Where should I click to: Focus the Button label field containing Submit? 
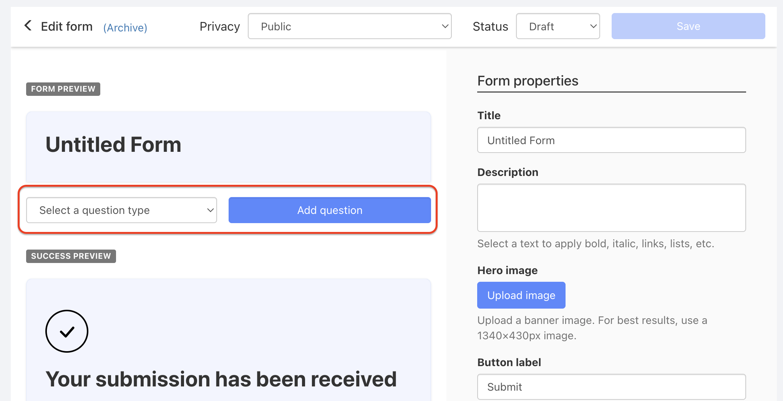[611, 387]
